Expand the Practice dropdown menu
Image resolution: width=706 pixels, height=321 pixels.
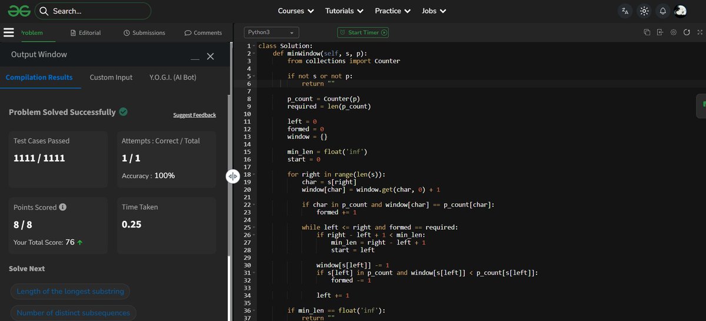click(x=392, y=11)
